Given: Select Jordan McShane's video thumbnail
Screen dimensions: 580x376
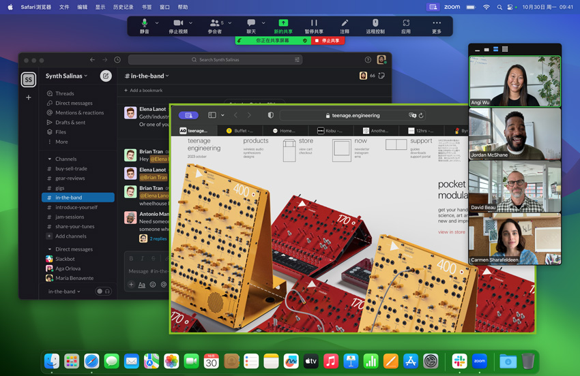Looking at the screenshot, I should point(514,134).
